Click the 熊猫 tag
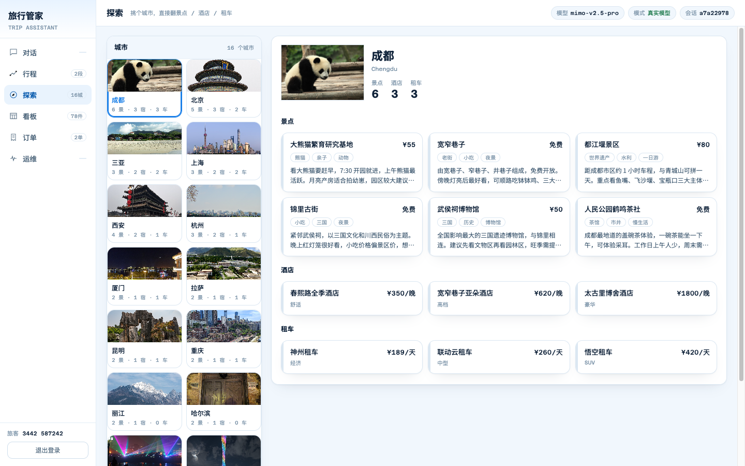Screen dimensions: 745x466 [300, 157]
